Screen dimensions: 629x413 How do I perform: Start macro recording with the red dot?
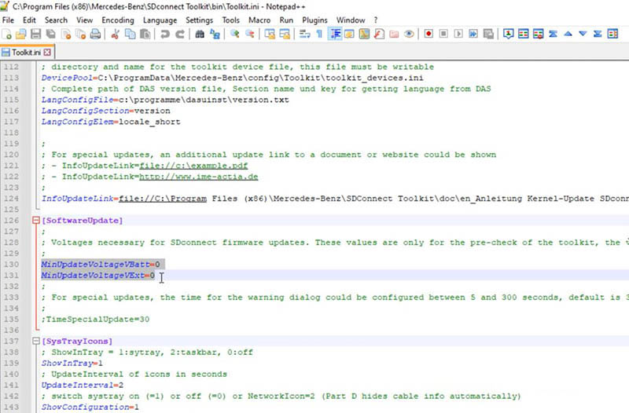click(x=429, y=35)
